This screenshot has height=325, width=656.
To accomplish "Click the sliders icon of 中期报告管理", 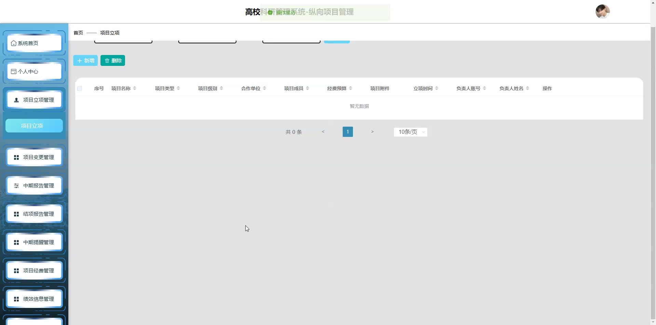I will (16, 186).
